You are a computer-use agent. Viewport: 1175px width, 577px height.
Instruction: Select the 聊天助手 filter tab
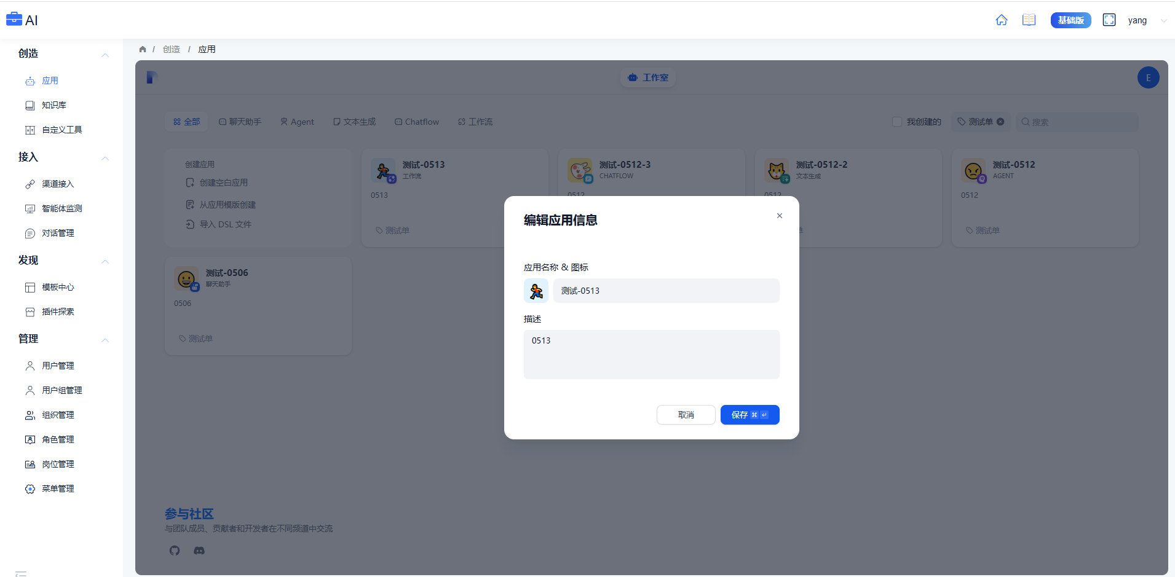[x=240, y=122]
